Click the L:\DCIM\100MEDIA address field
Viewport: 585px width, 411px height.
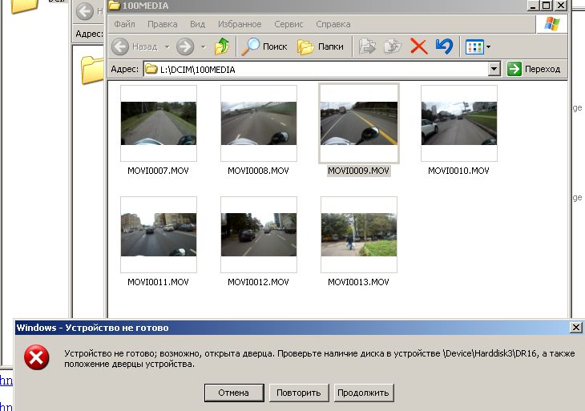(x=321, y=70)
